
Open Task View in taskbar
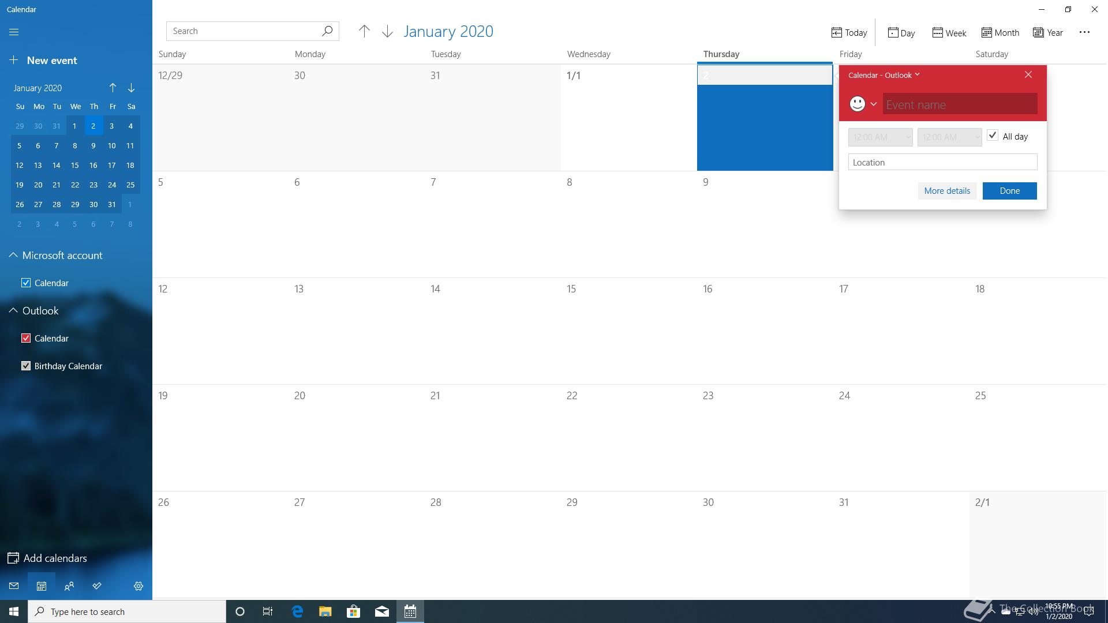pos(268,611)
